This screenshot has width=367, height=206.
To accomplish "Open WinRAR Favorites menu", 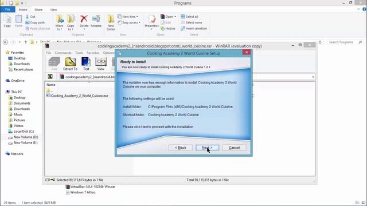I will point(93,53).
